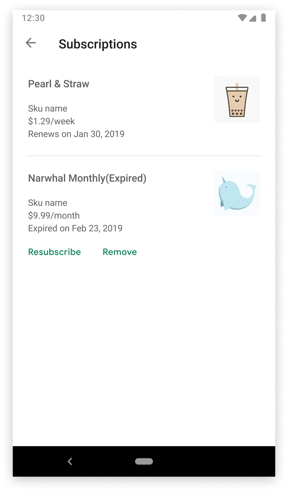The height and width of the screenshot is (492, 288).
Task: Tap the narwhal image for Narwhal Monthly
Action: pyautogui.click(x=237, y=193)
